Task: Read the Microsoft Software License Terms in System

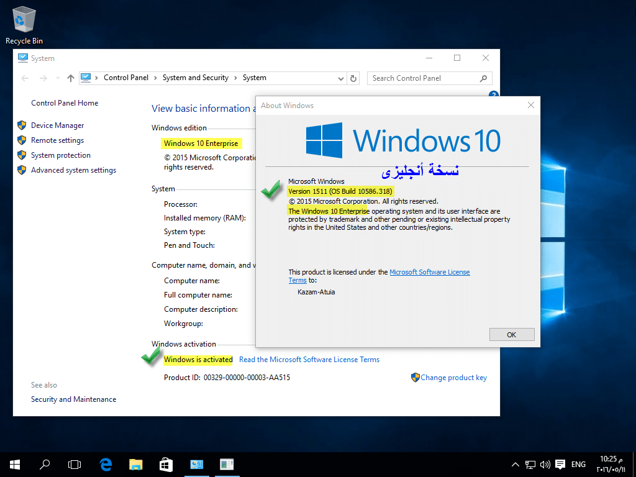Action: click(x=309, y=360)
